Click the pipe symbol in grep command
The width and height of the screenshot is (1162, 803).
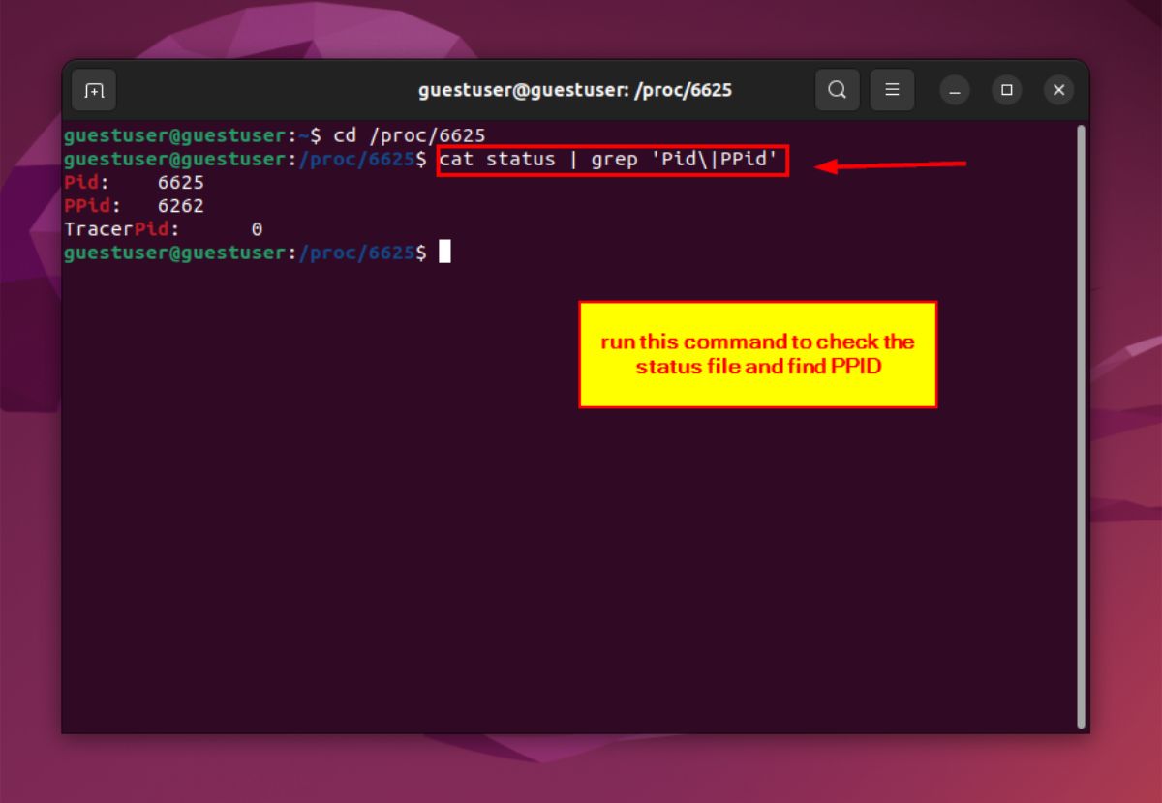coord(572,159)
